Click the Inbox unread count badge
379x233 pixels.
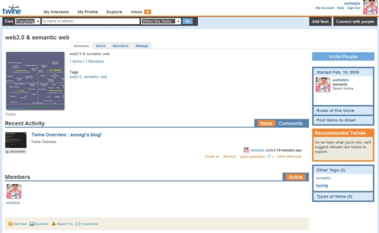click(x=147, y=12)
